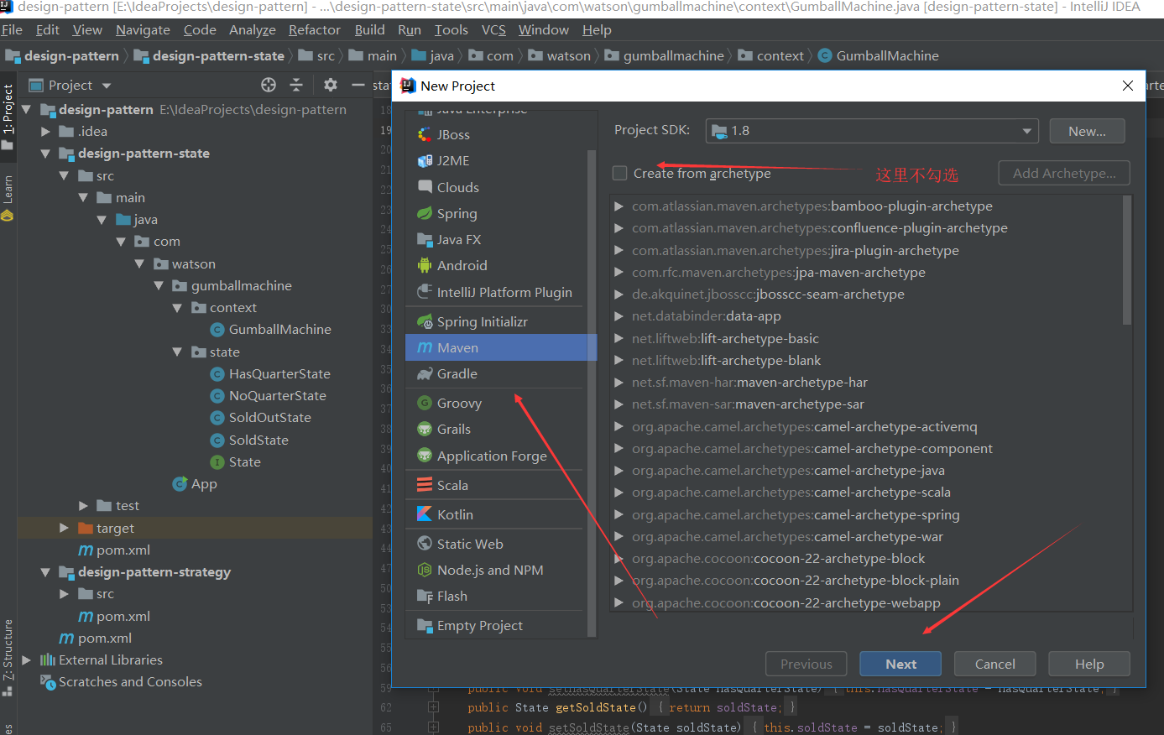
Task: Select lift-archetype-basic in archetype list
Action: click(x=725, y=339)
